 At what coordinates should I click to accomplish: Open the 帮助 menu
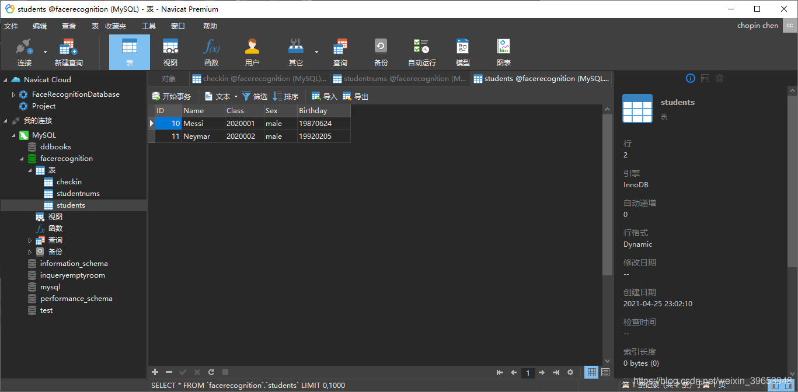210,26
